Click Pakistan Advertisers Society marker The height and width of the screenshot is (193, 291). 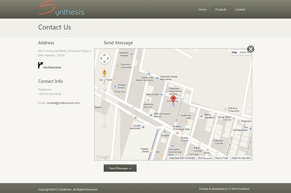click(x=167, y=91)
